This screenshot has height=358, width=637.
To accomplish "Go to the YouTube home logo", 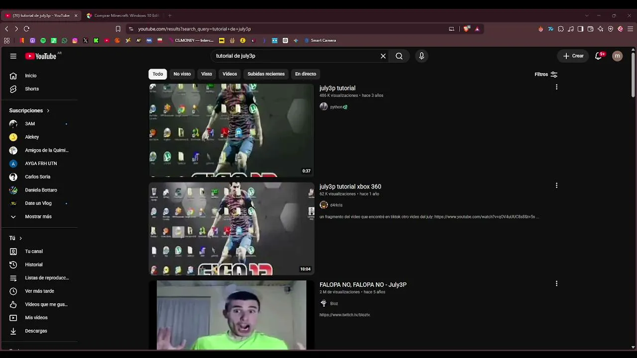I will pyautogui.click(x=41, y=56).
